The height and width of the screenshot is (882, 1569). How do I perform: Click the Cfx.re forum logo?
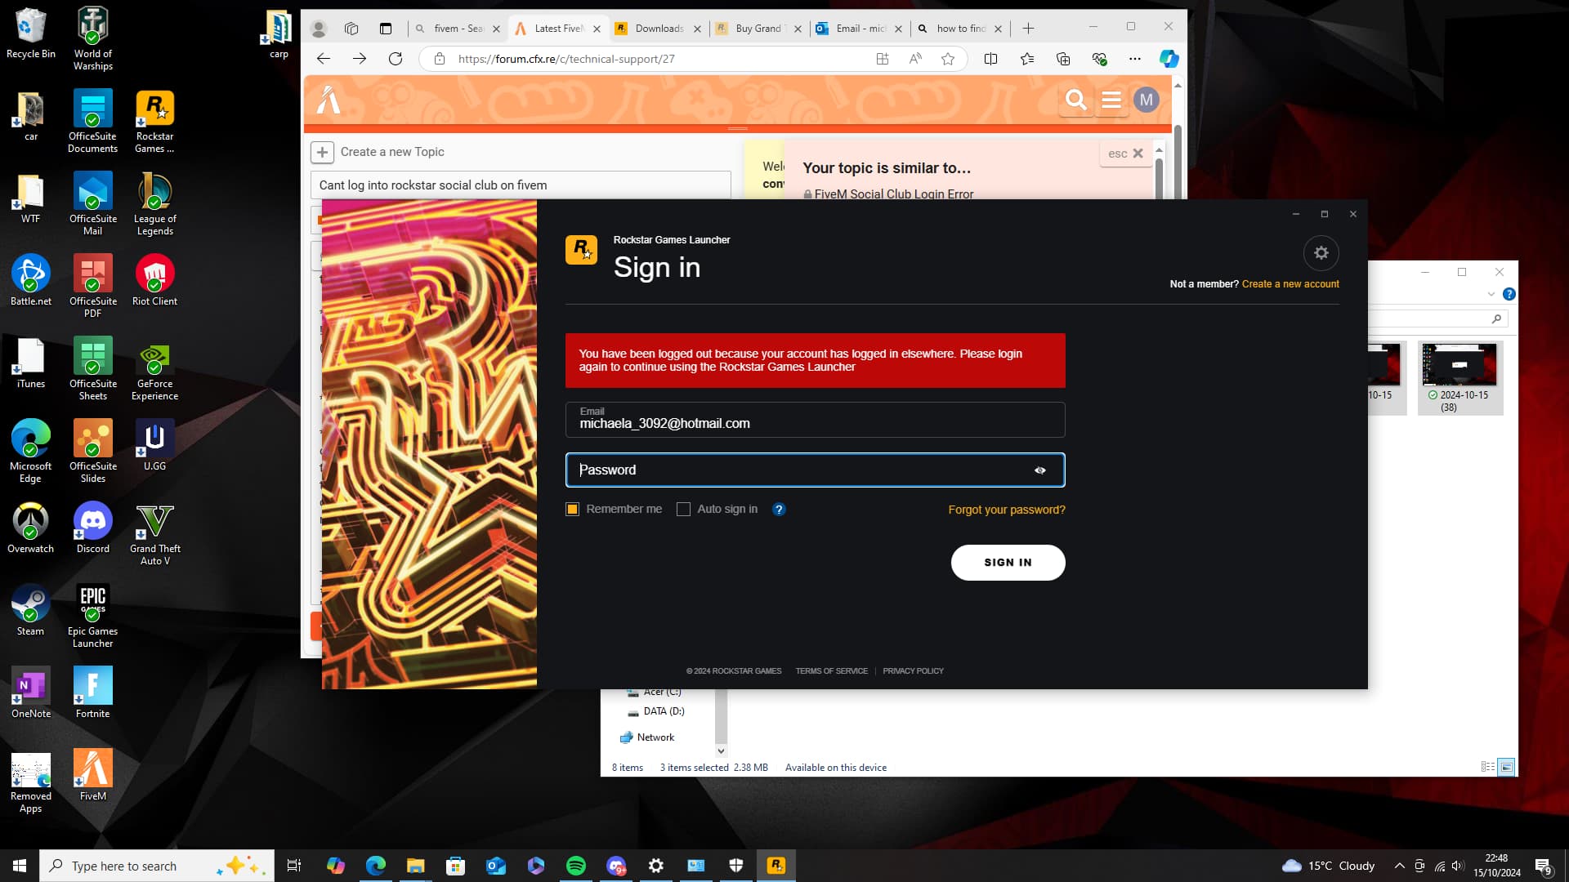[x=329, y=100]
